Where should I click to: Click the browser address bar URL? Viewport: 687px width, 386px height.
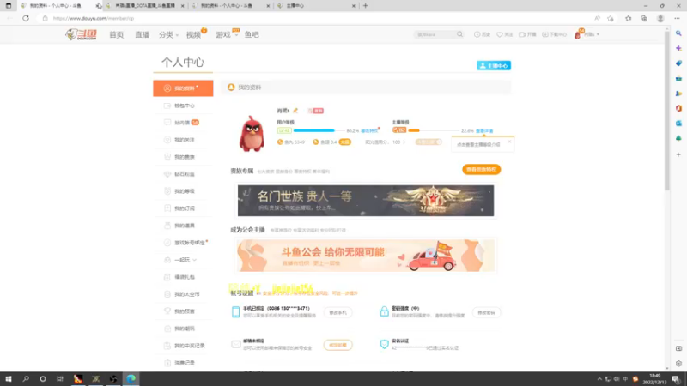tap(94, 18)
